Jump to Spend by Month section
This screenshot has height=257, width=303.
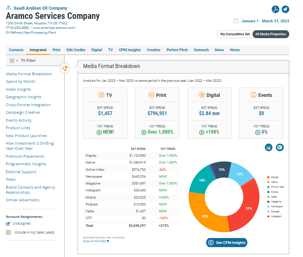[x=21, y=81]
